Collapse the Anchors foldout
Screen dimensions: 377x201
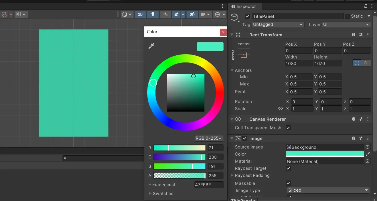[232, 70]
